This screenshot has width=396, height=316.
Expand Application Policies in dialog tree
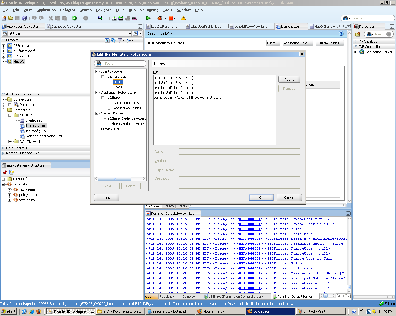109,108
